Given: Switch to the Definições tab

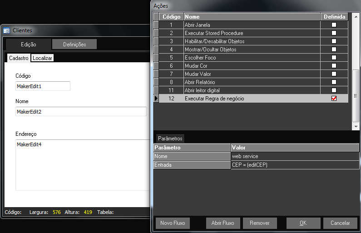Looking at the screenshot, I should 74,44.
